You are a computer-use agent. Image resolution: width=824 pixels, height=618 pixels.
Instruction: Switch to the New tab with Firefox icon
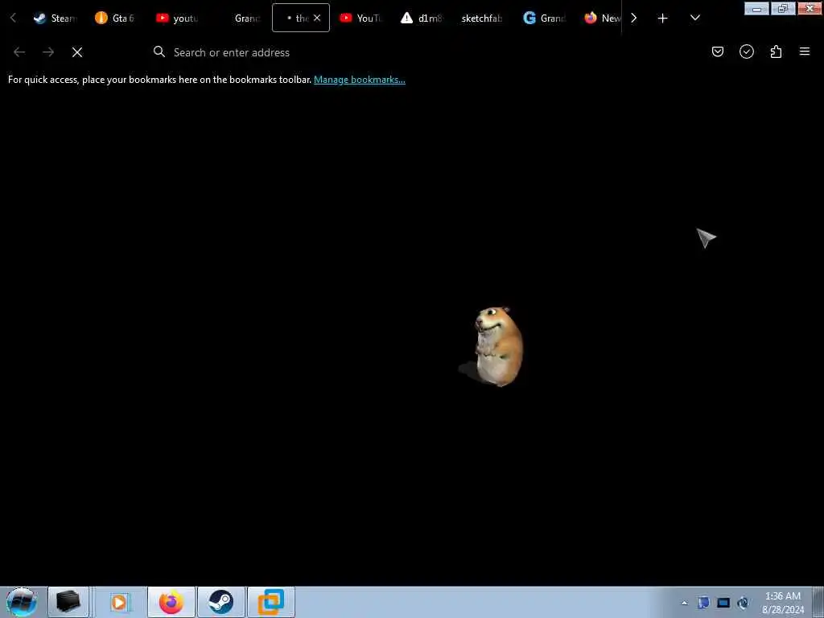tap(602, 18)
